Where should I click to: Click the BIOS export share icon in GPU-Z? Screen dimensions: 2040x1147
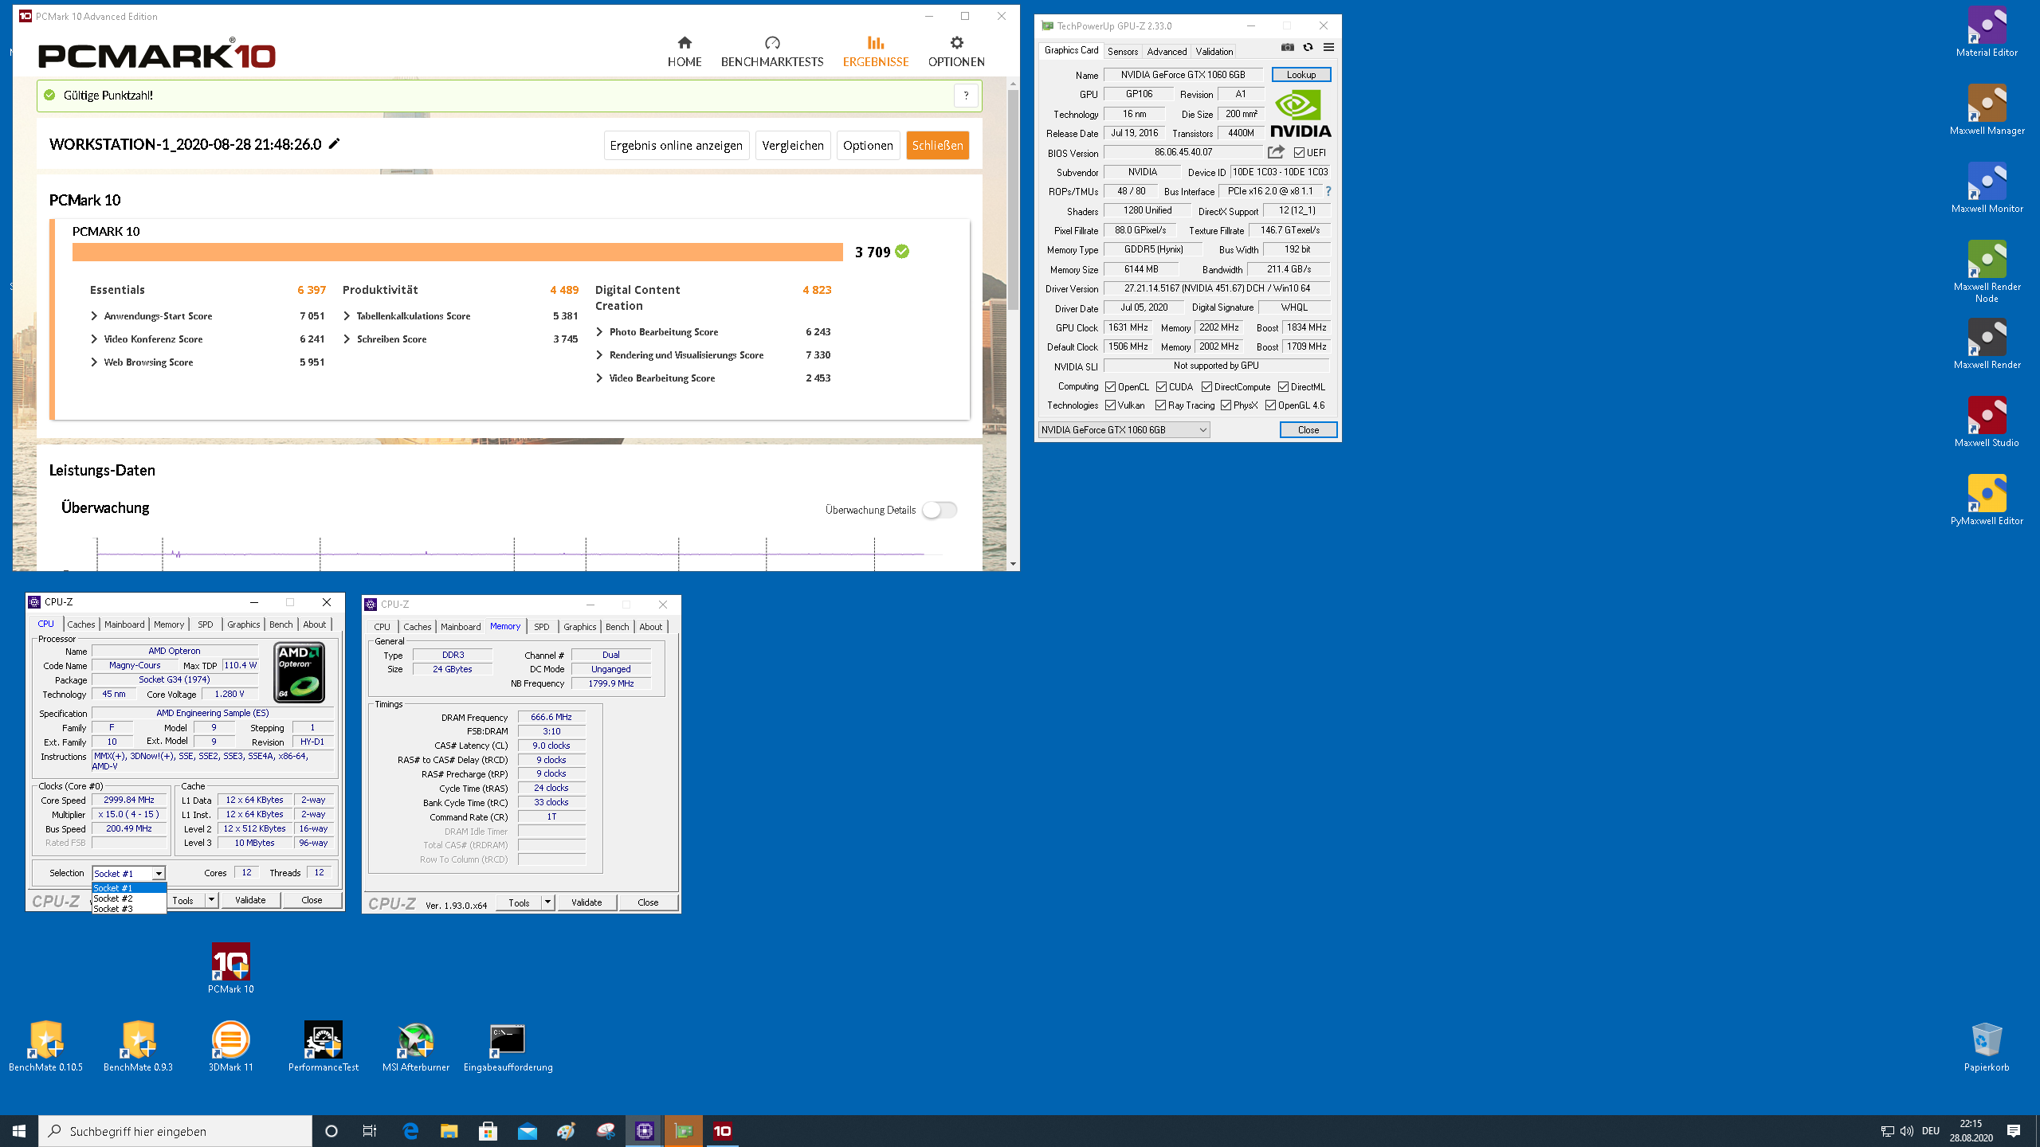point(1276,152)
